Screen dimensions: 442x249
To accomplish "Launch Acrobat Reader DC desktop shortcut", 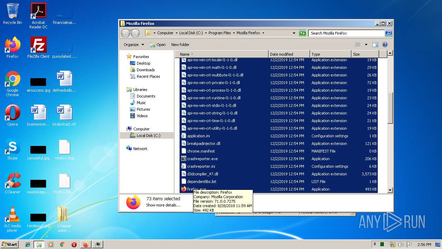I will click(38, 16).
